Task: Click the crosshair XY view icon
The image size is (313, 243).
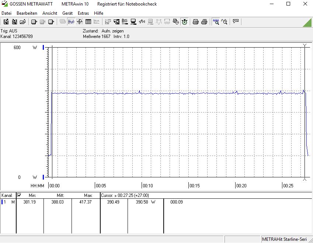Action: 80,22
